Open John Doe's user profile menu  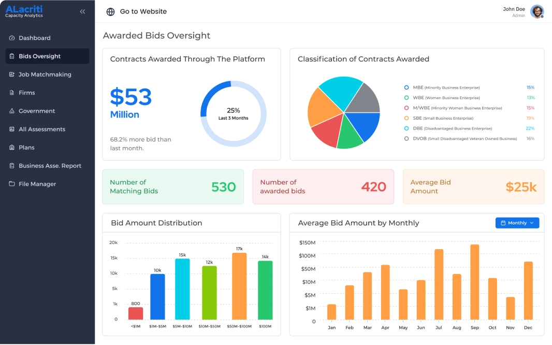[537, 11]
